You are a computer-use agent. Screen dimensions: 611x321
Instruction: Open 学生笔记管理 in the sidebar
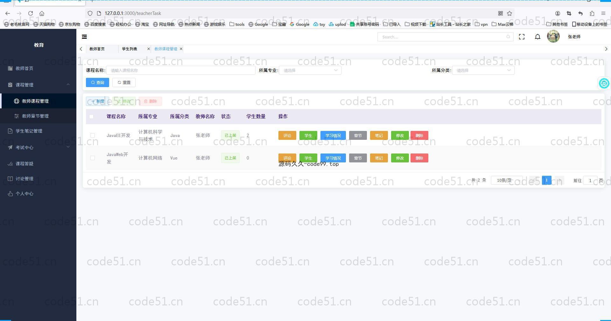[x=38, y=131]
